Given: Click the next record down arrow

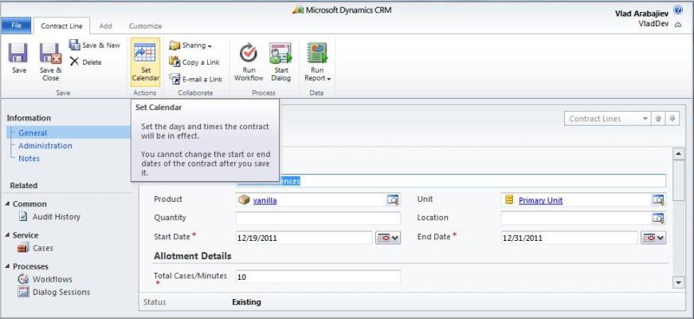Looking at the screenshot, I should 672,119.
